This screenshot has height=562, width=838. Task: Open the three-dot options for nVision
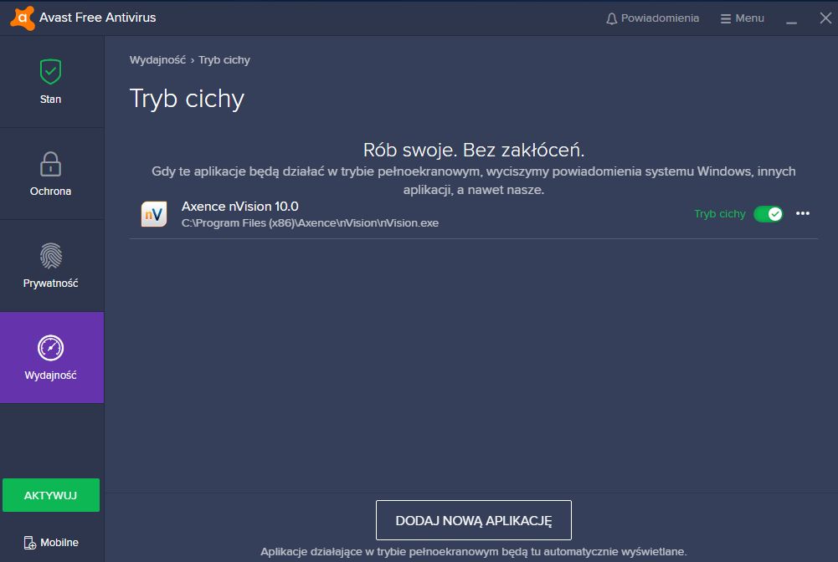click(803, 214)
